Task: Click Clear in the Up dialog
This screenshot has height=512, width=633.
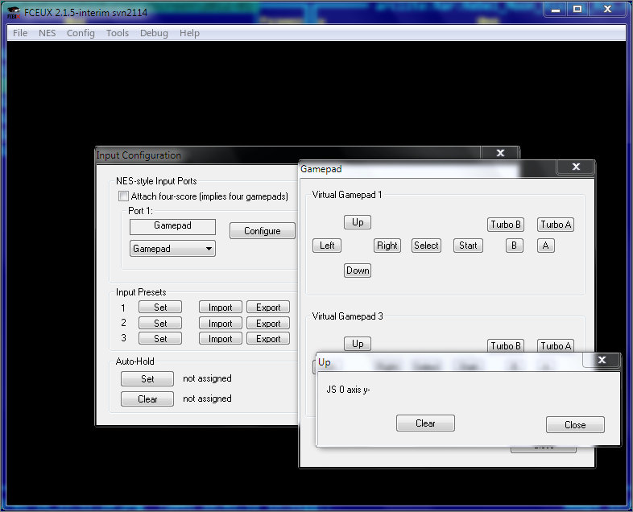Action: (x=425, y=423)
